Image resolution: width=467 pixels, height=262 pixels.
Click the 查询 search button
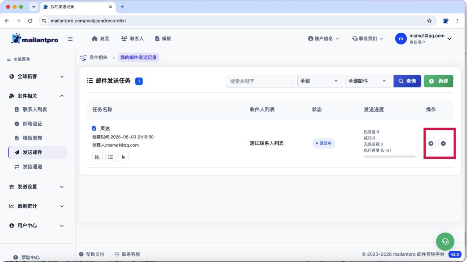(x=407, y=81)
